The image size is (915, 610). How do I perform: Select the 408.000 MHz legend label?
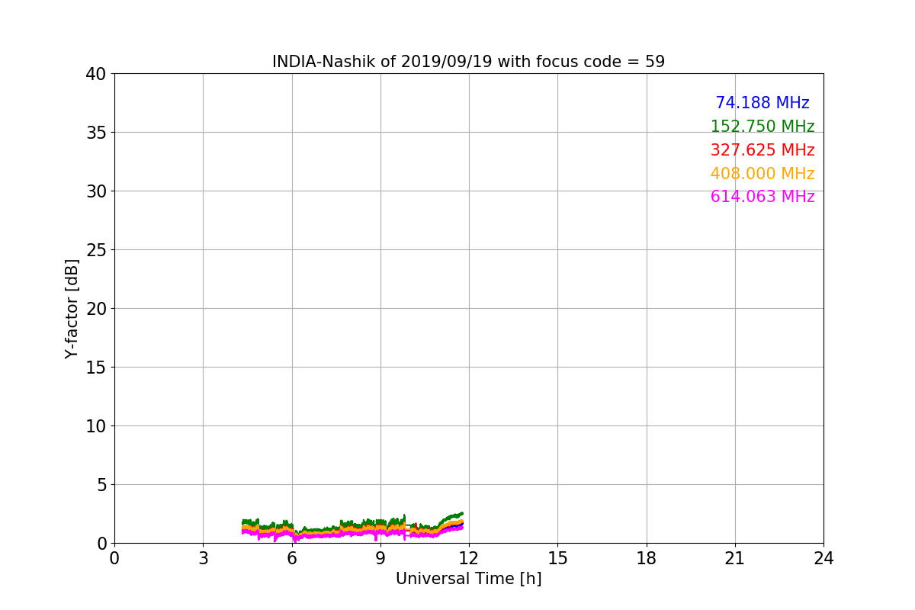pyautogui.click(x=762, y=174)
